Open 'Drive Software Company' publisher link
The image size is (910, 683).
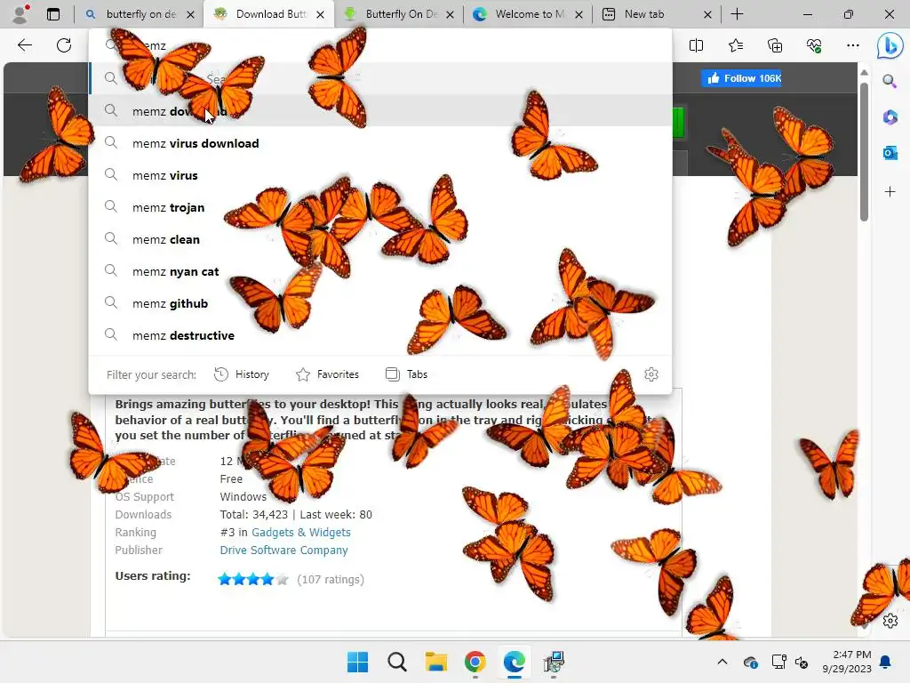tap(283, 550)
